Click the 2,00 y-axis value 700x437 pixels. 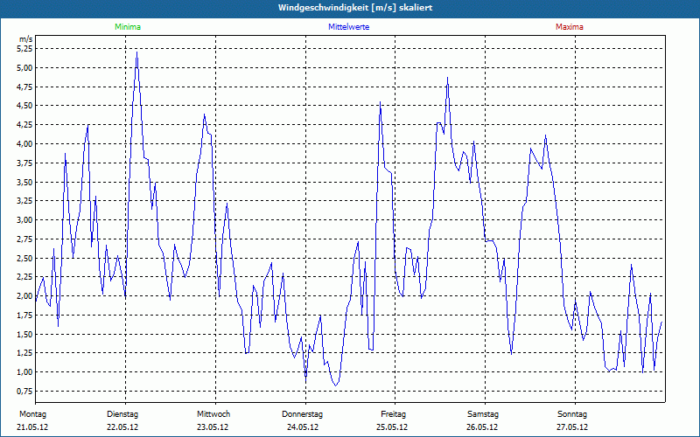(x=24, y=296)
